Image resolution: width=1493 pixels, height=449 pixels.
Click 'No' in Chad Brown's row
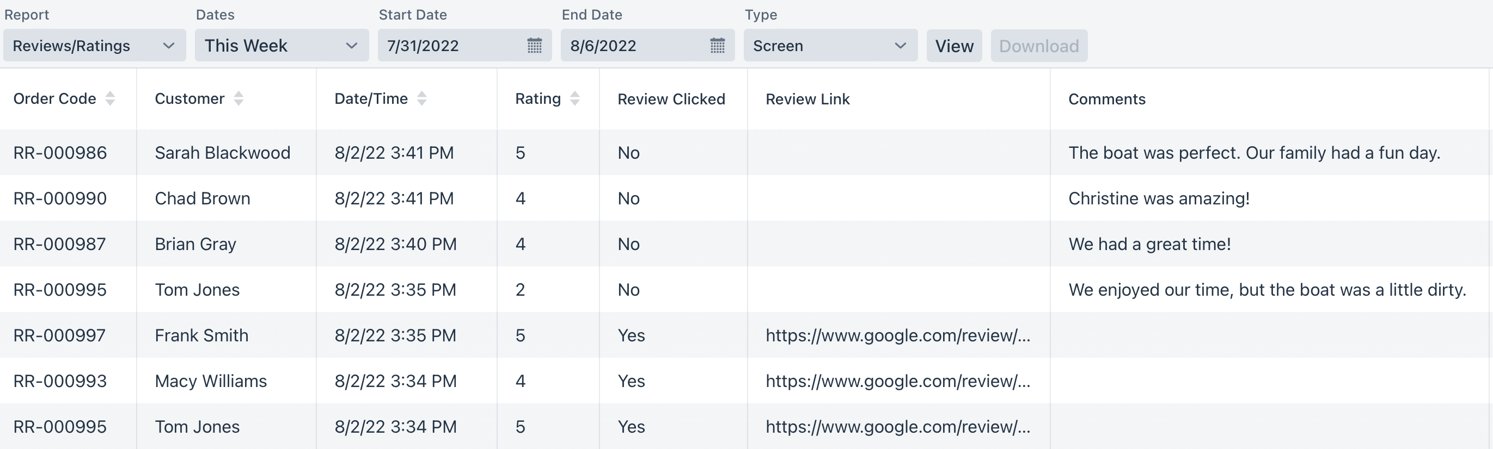click(x=629, y=198)
